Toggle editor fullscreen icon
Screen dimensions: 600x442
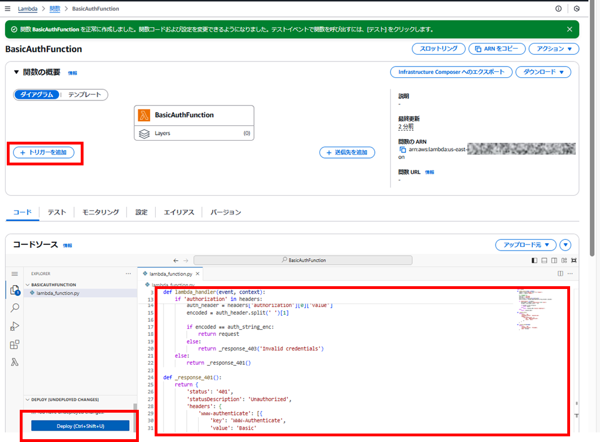pos(573,260)
